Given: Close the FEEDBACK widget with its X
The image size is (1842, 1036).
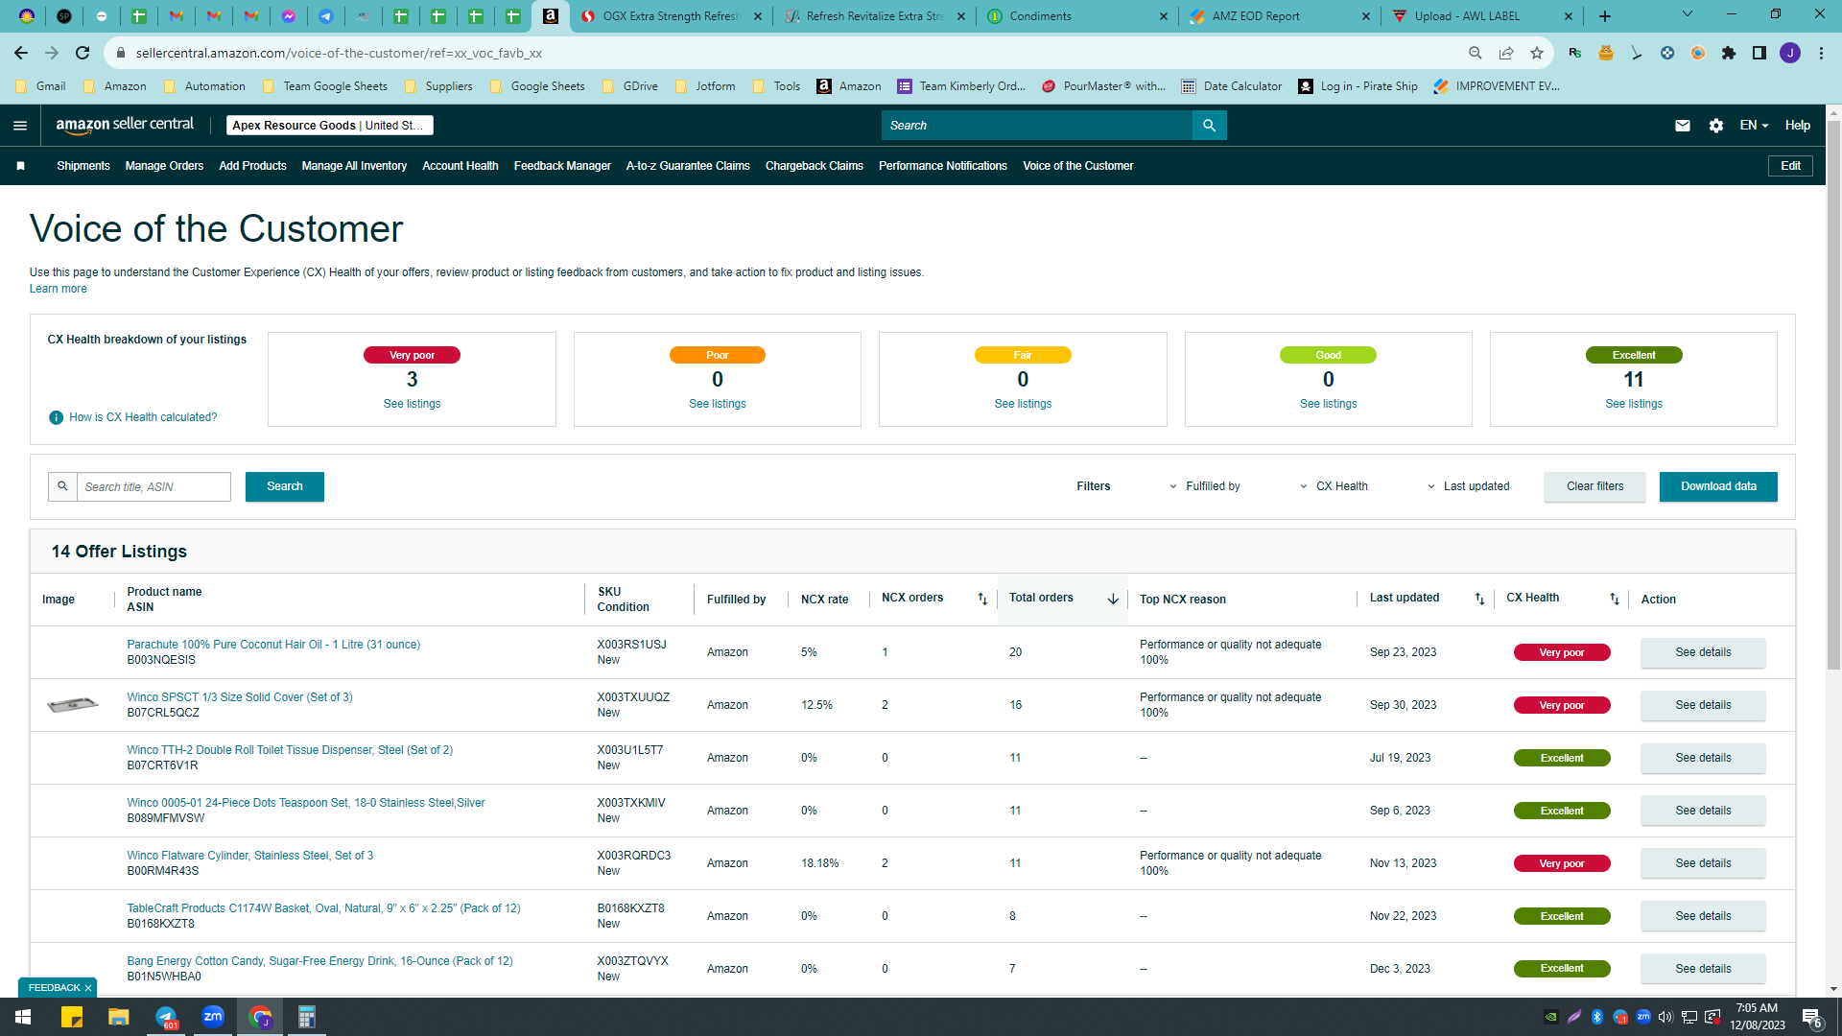Looking at the screenshot, I should click(x=88, y=988).
